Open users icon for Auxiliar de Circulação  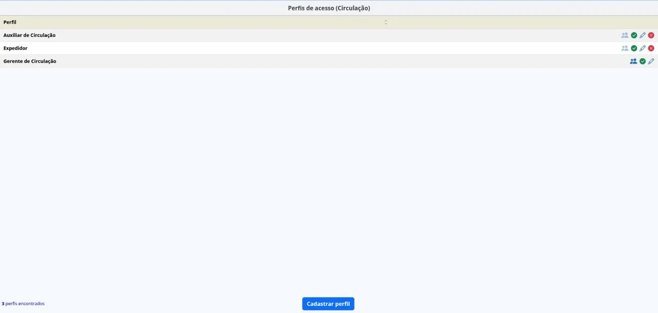pos(625,35)
